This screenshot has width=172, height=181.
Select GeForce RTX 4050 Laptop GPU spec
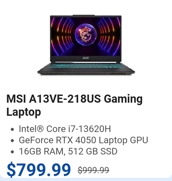[83, 140]
